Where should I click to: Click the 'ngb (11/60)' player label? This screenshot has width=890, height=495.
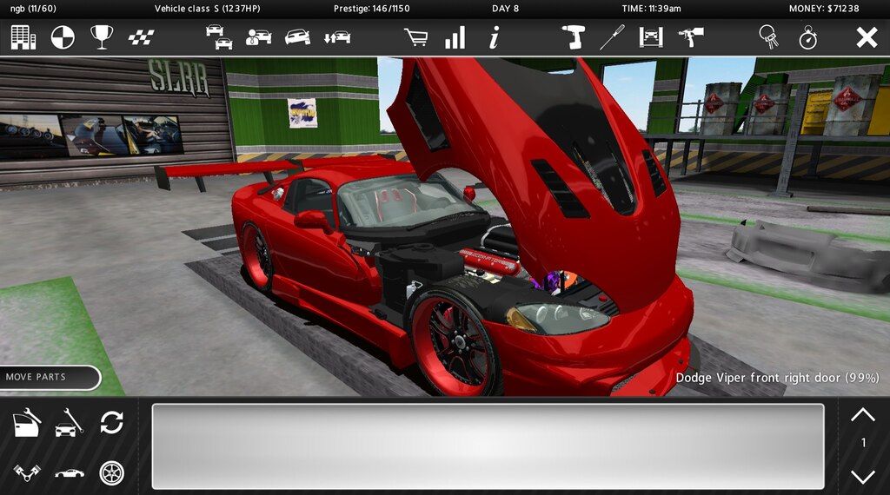click(33, 9)
